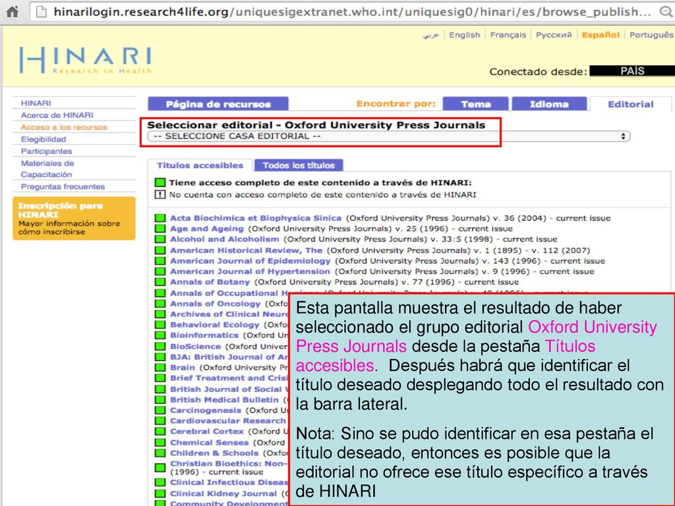The height and width of the screenshot is (506, 675).
Task: Click the magnifier icon in address bar
Action: (666, 12)
